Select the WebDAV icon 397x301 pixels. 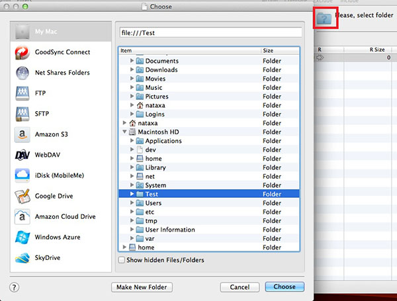pos(22,155)
